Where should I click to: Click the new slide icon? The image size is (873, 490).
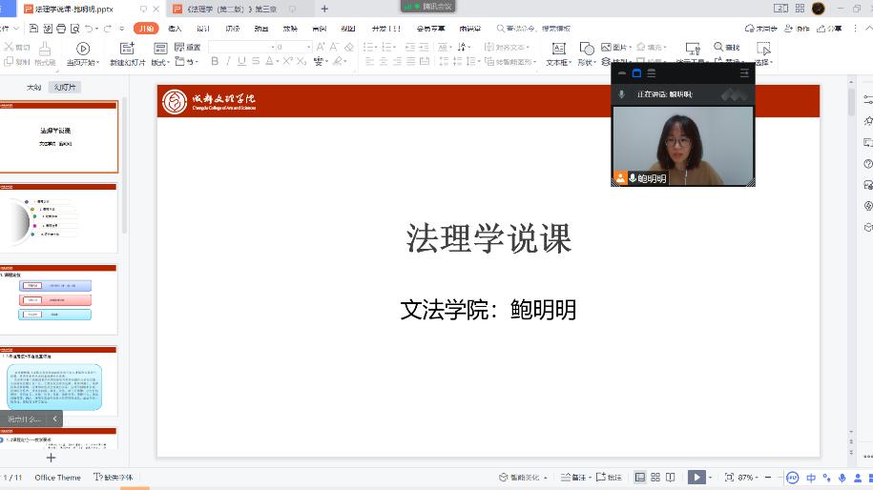tap(127, 48)
